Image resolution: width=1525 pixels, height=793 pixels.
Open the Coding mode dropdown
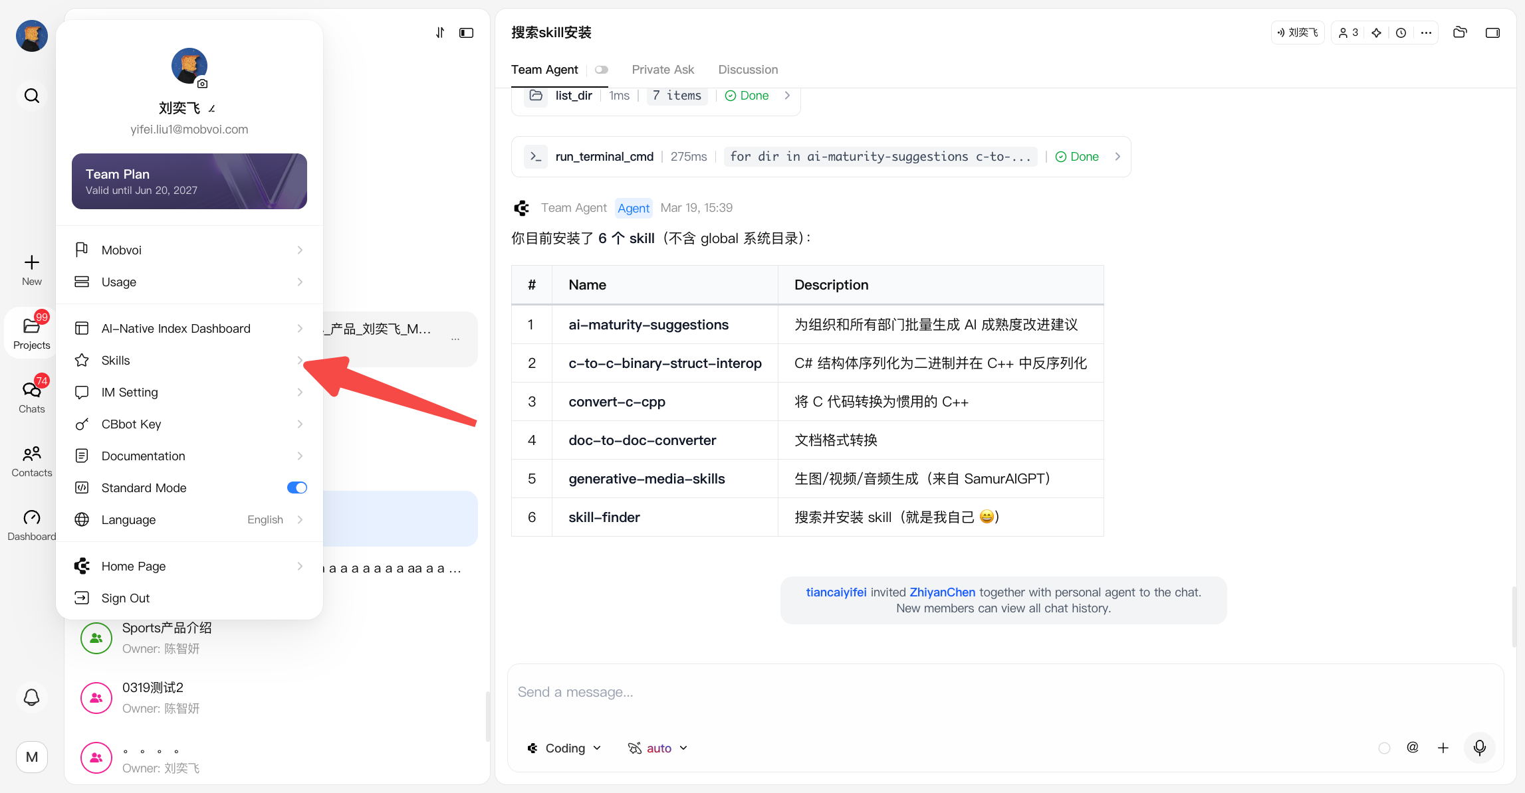pos(564,748)
